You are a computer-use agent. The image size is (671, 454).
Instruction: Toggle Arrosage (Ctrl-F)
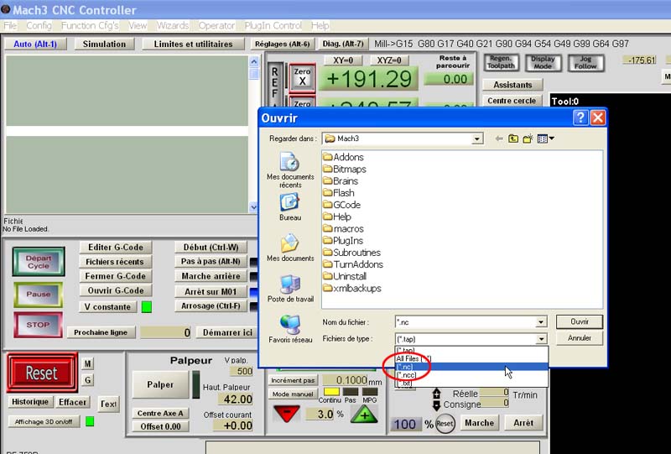[211, 306]
